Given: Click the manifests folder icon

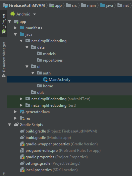Looking at the screenshot, I should click(22, 28).
